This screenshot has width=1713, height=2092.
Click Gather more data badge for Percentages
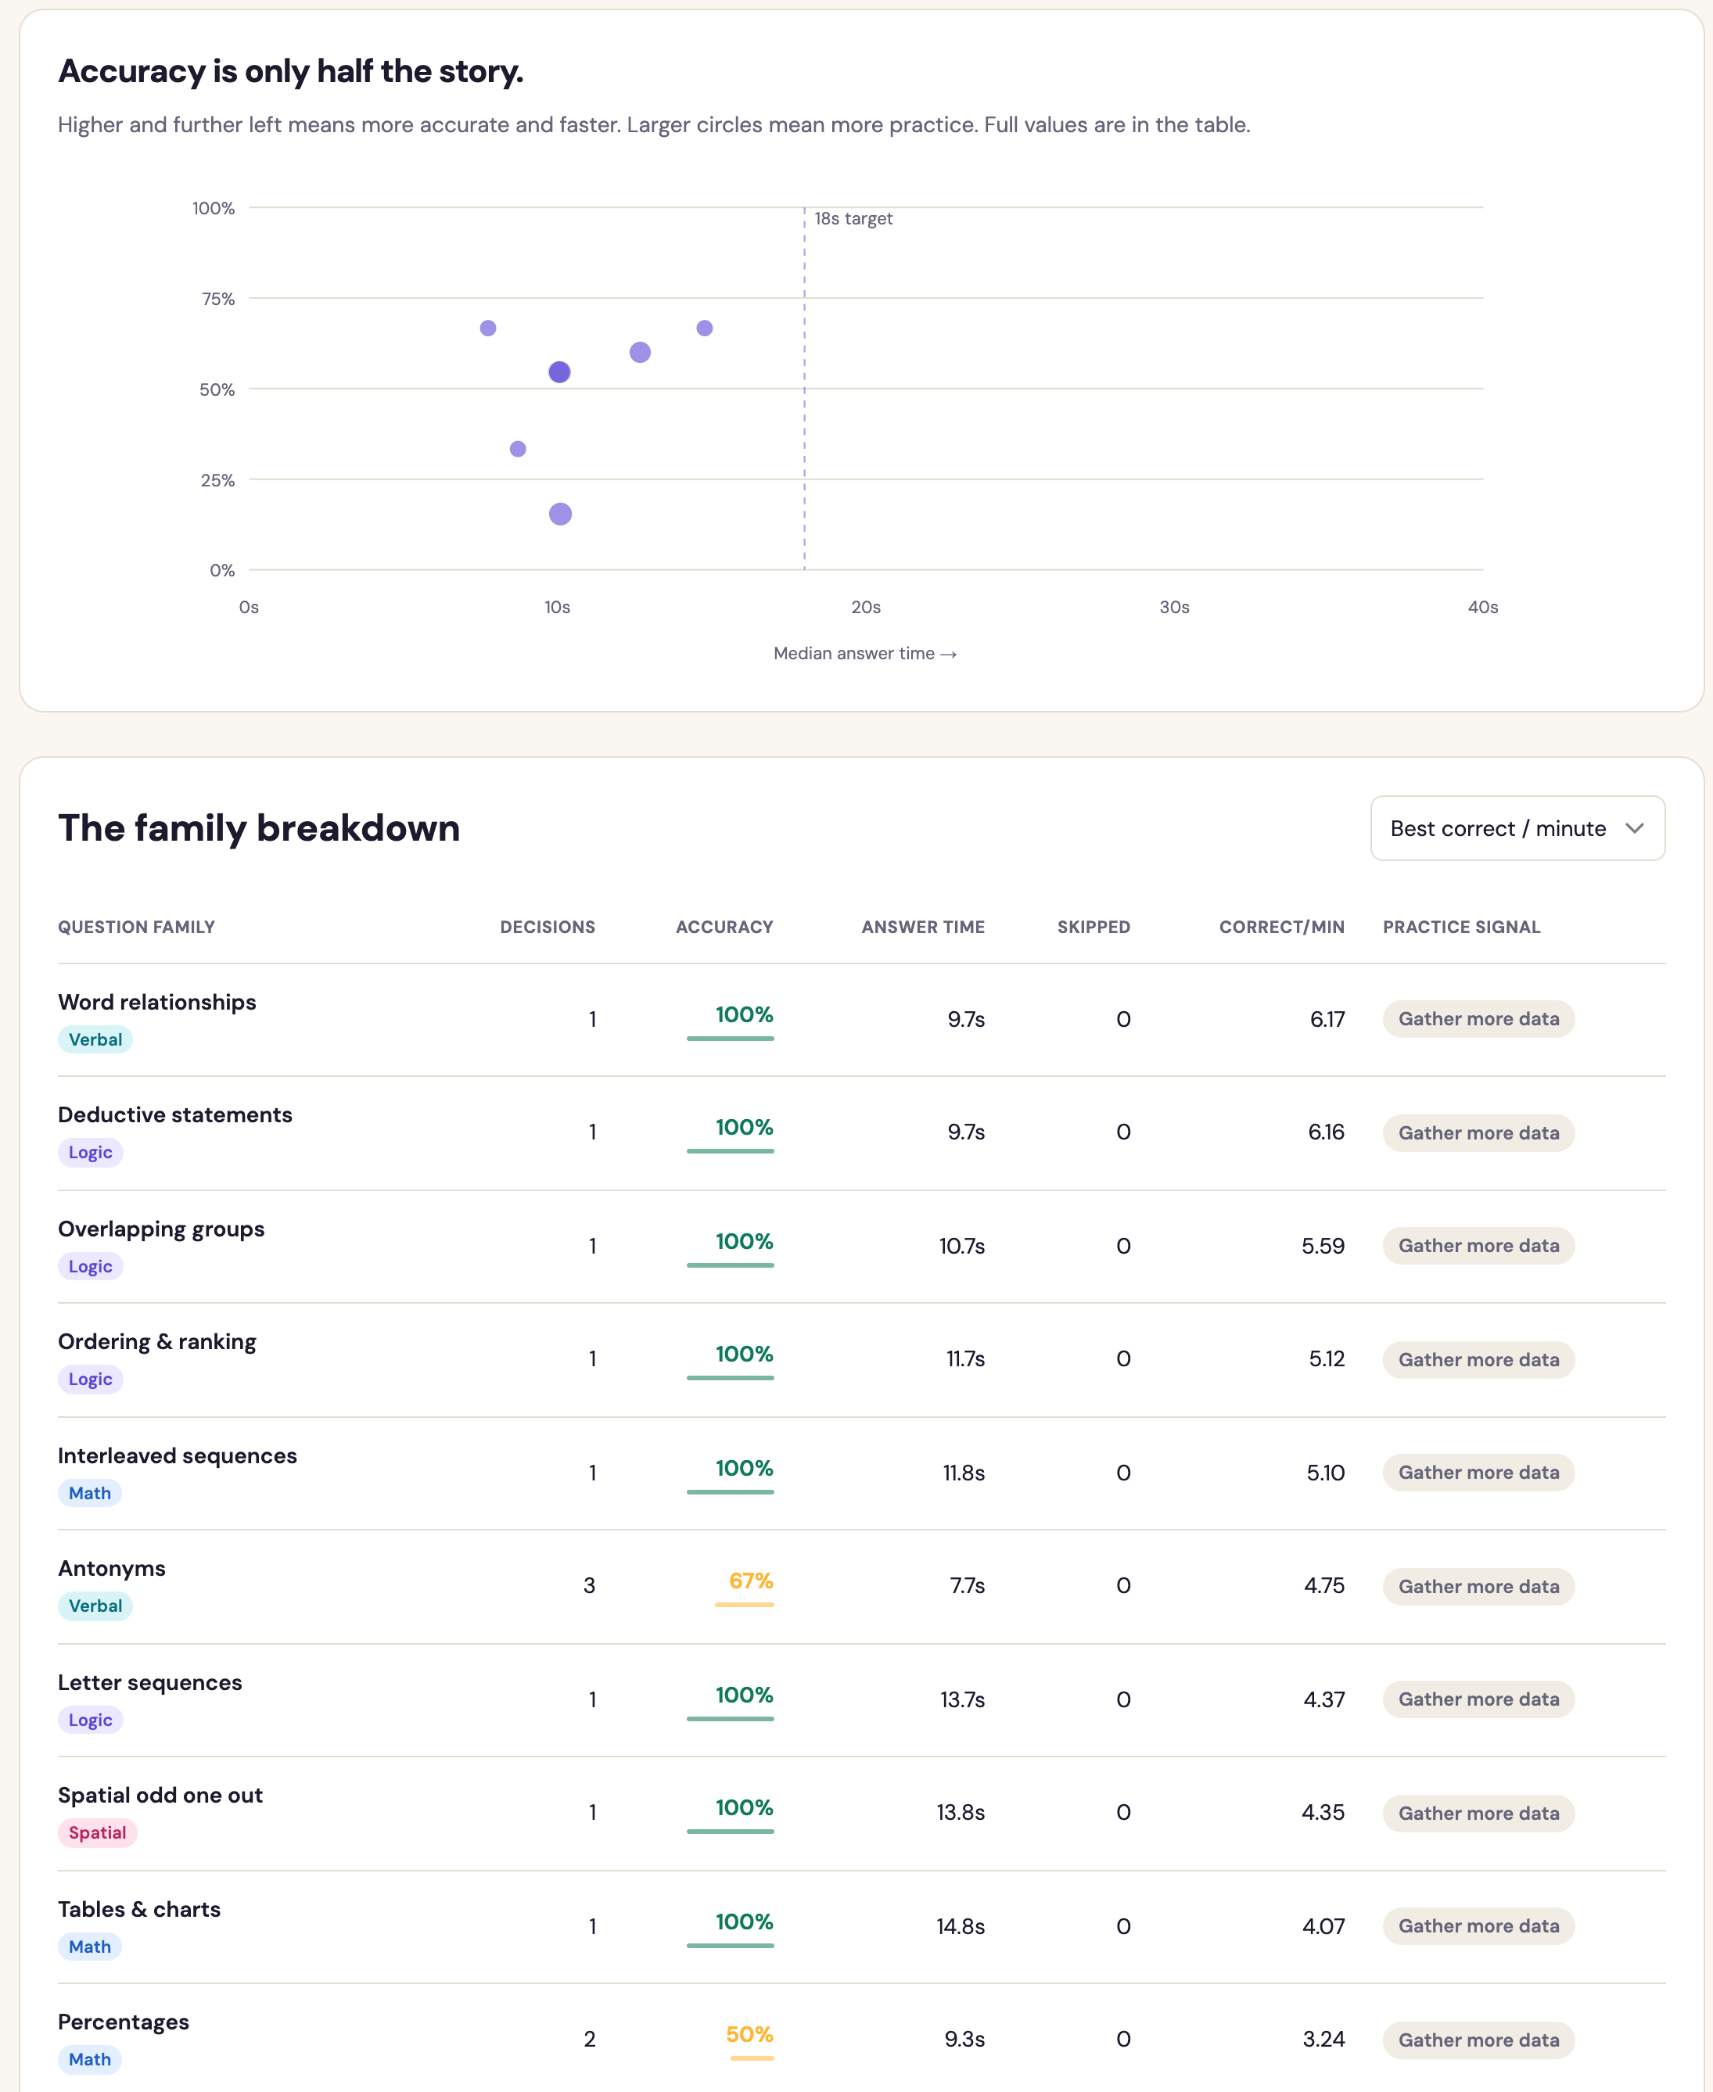tap(1478, 2040)
